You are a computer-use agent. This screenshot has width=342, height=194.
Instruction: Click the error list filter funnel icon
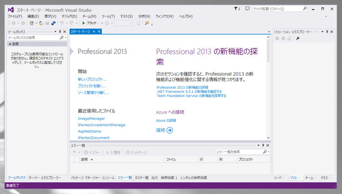74,152
